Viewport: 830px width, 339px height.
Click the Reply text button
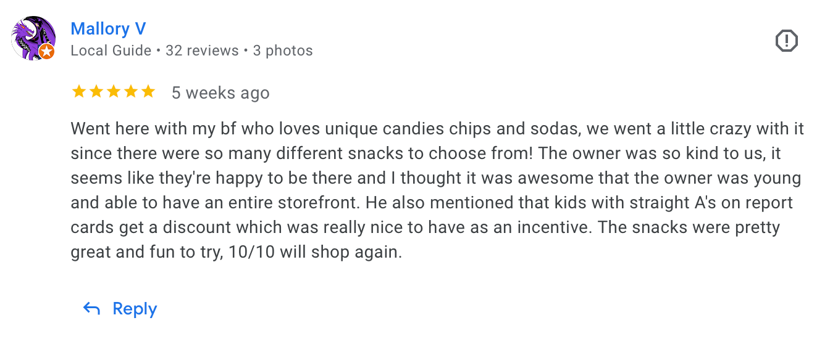(135, 309)
